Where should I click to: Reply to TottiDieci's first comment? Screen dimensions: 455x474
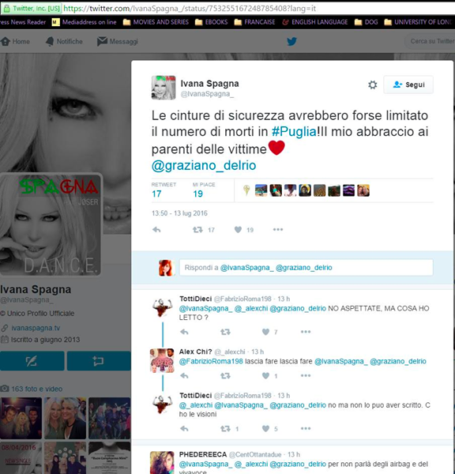(x=184, y=332)
